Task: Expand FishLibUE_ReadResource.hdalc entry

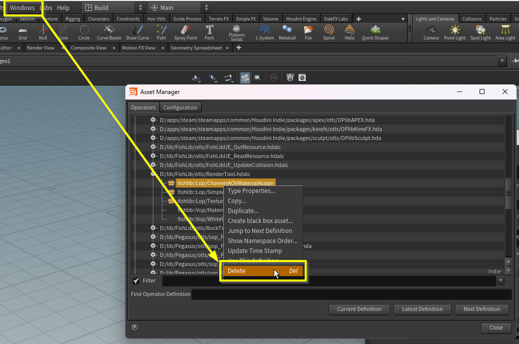Action: pos(153,155)
